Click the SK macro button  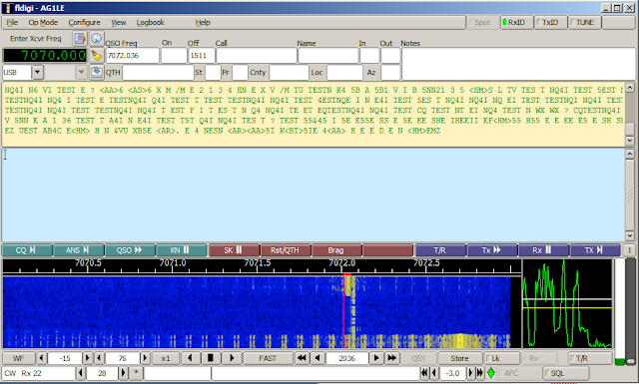pyautogui.click(x=234, y=250)
